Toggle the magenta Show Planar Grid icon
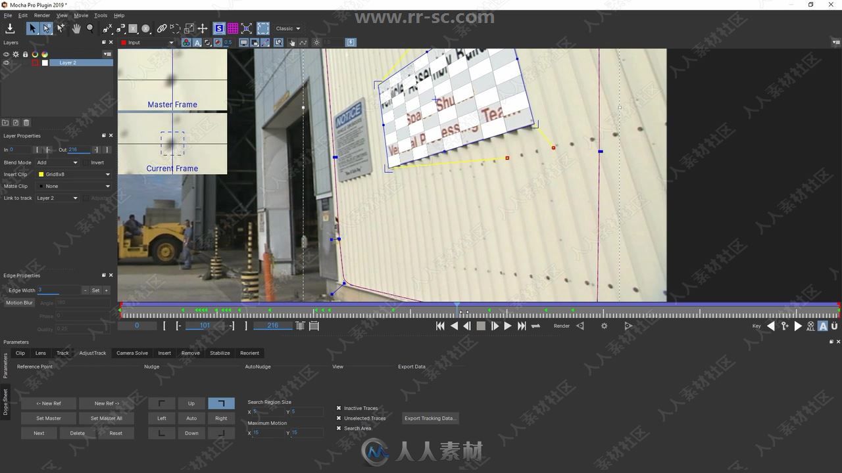 [x=233, y=28]
